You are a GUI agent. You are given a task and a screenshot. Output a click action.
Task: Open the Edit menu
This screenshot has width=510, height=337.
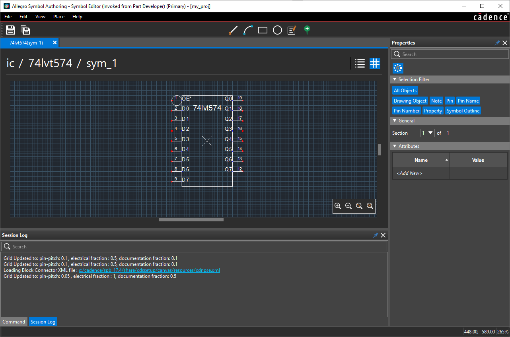tap(23, 17)
